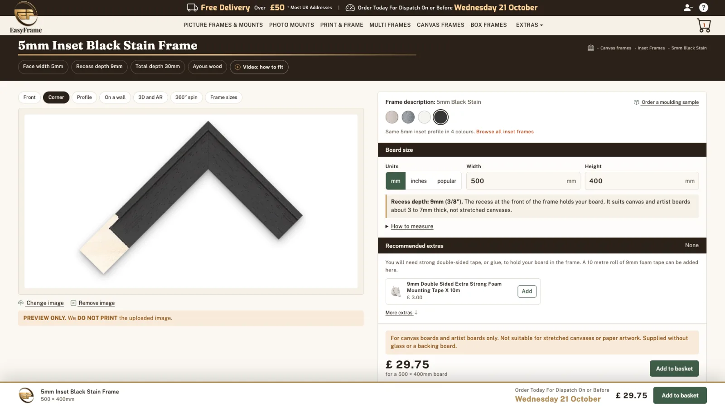This screenshot has height=408, width=725.
Task: Open the EXTRAS dropdown menu
Action: tap(529, 25)
